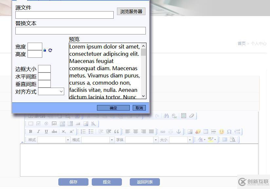Apply subscript formatting
Viewport: 270px width, 189px height.
(64, 132)
